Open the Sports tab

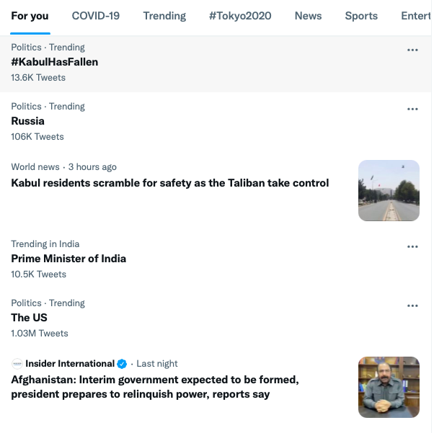(x=361, y=16)
